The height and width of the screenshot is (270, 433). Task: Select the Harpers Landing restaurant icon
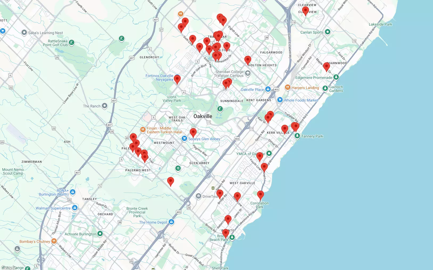(287, 87)
